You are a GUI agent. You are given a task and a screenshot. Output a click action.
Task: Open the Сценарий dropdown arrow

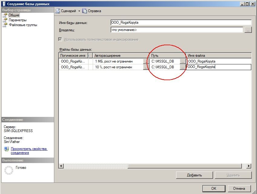click(x=79, y=11)
